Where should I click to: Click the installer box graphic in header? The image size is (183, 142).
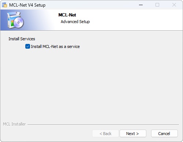click(15, 20)
